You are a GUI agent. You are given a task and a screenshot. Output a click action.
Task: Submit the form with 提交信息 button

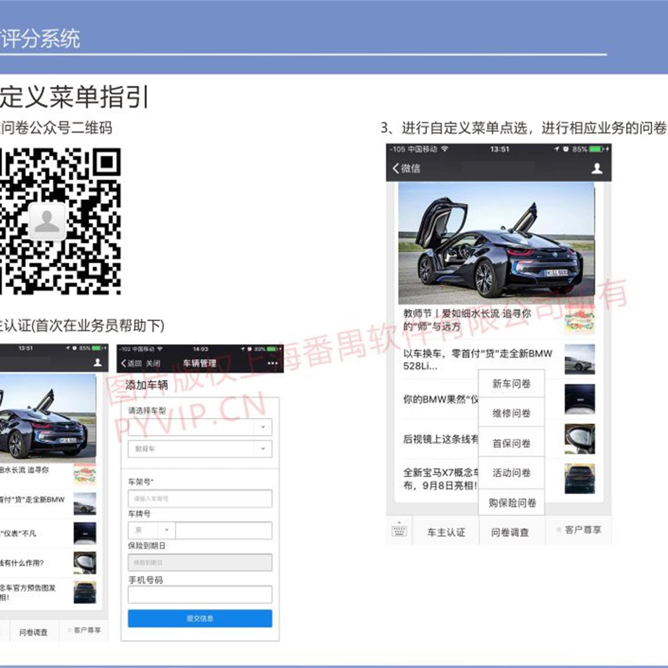[200, 618]
